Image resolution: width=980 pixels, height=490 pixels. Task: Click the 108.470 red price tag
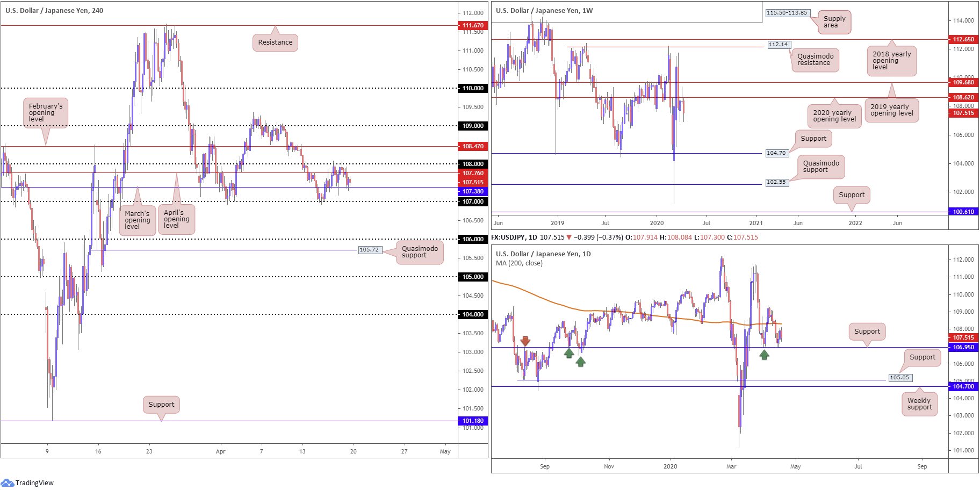tap(473, 146)
